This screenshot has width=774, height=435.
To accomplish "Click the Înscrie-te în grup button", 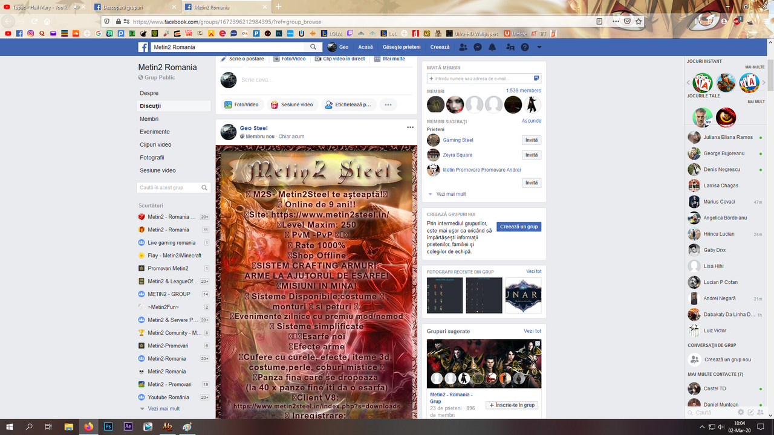I will [x=512, y=405].
